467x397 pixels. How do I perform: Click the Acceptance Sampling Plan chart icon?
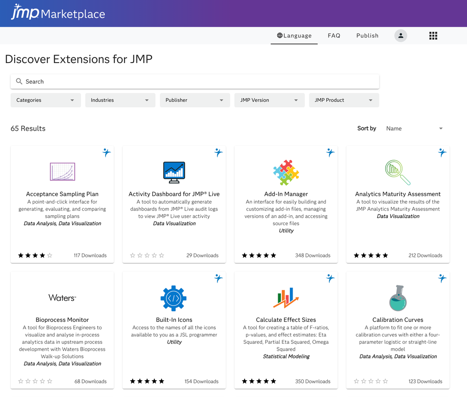pos(62,172)
